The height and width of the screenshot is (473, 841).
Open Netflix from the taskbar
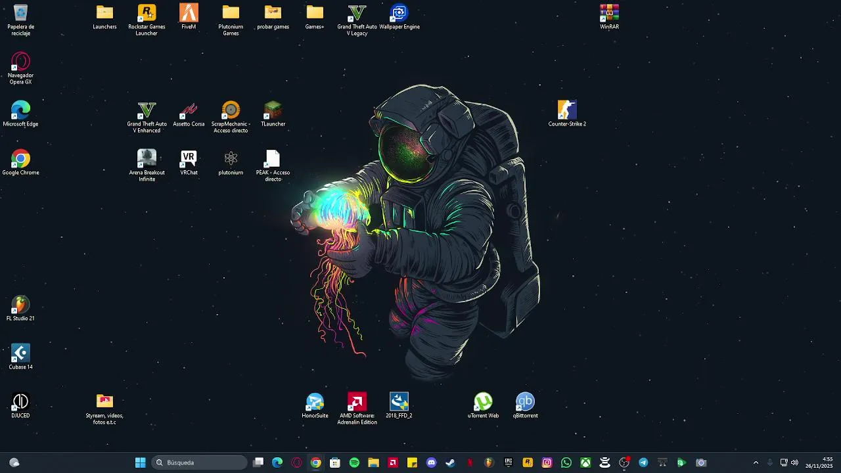(470, 462)
